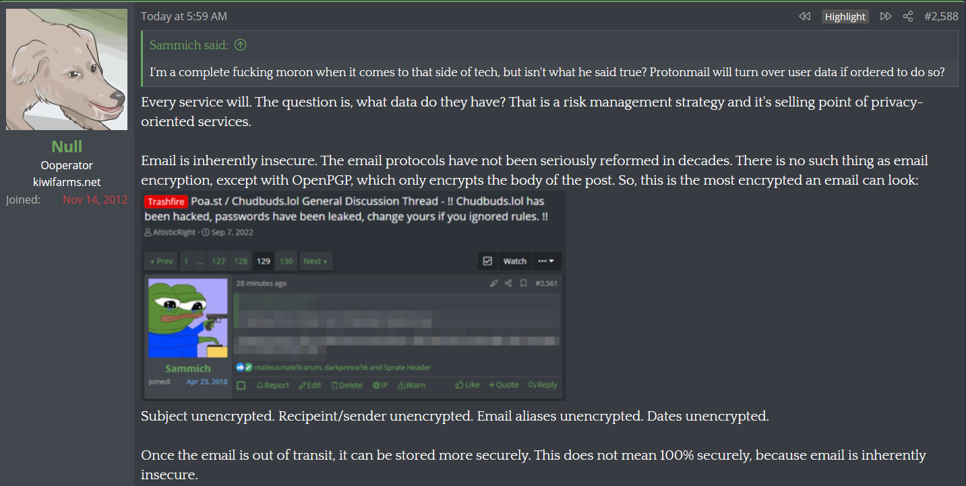Screen dimensions: 966x486
Task: Click the bookmark icon beside #2,561
Action: (523, 283)
